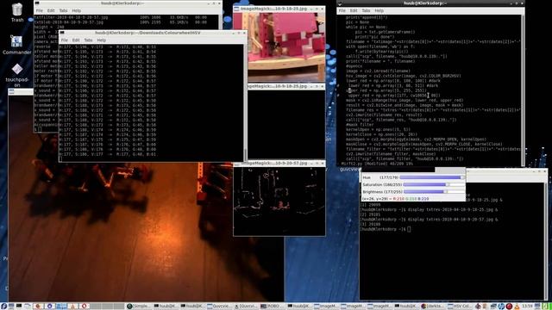Open File menu in top-right editor terminal

pos(342,10)
